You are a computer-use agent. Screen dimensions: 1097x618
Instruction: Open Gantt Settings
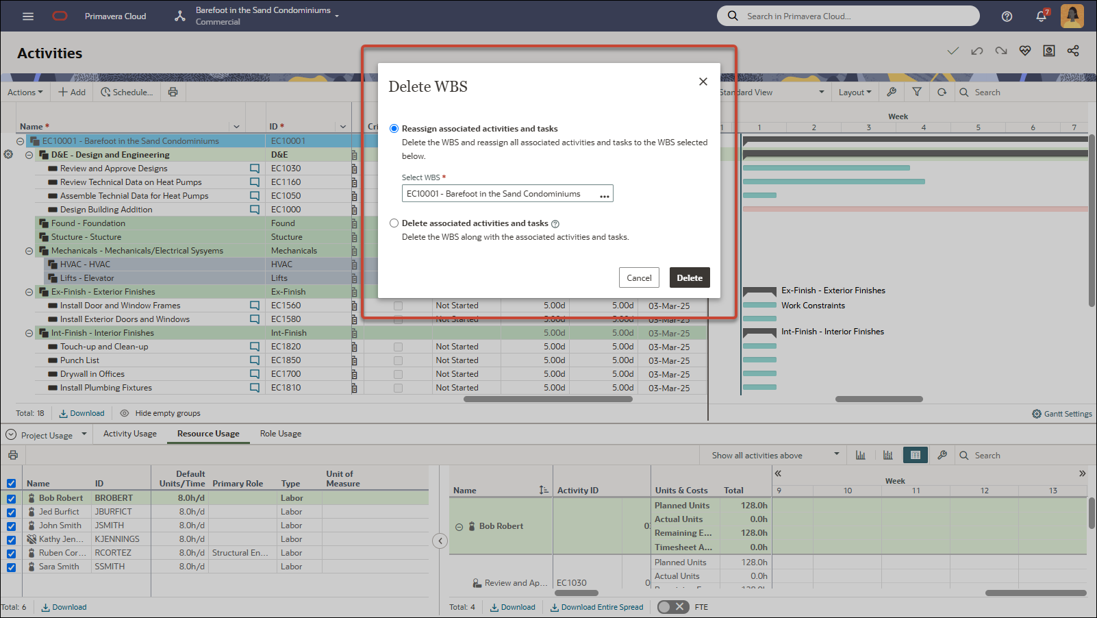pyautogui.click(x=1062, y=414)
